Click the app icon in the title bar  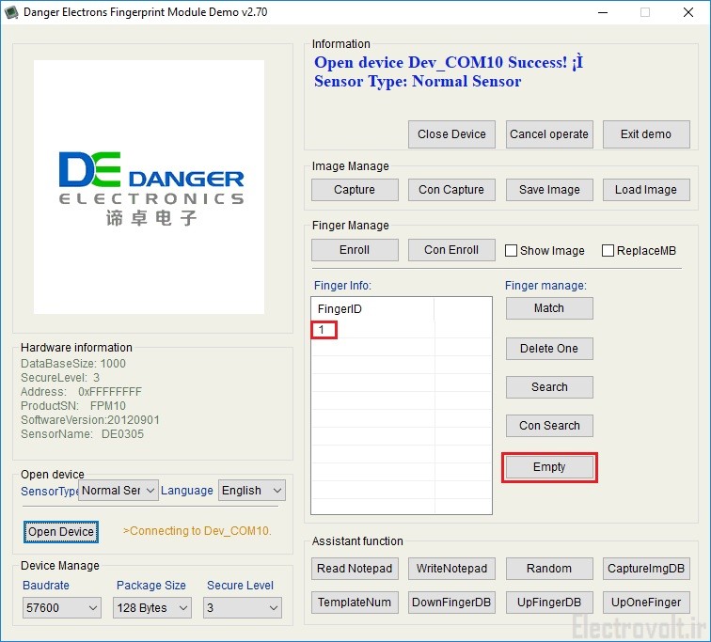pos(10,12)
